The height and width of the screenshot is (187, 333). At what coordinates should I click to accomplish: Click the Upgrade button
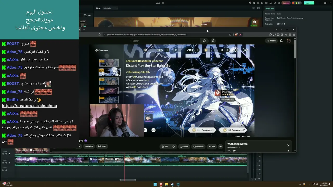click(x=286, y=3)
